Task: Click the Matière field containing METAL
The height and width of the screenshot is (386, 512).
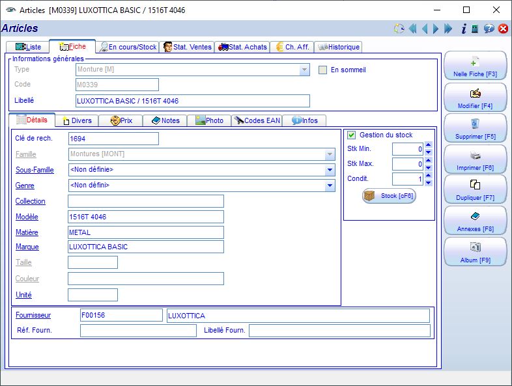Action: click(146, 232)
